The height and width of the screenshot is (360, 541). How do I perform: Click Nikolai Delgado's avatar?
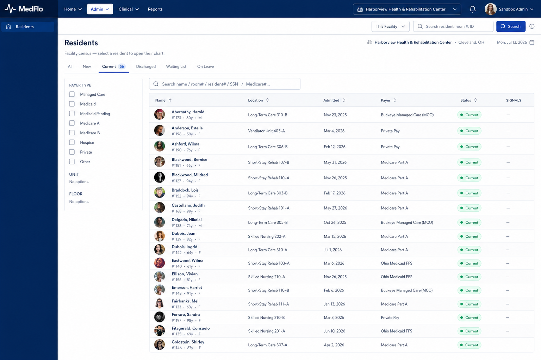point(160,222)
